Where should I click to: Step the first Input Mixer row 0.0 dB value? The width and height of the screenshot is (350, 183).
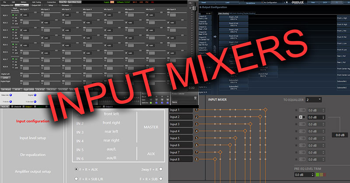323,110
